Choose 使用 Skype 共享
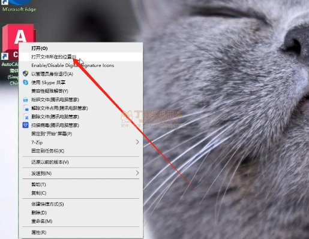309x239 pixels. coord(80,83)
